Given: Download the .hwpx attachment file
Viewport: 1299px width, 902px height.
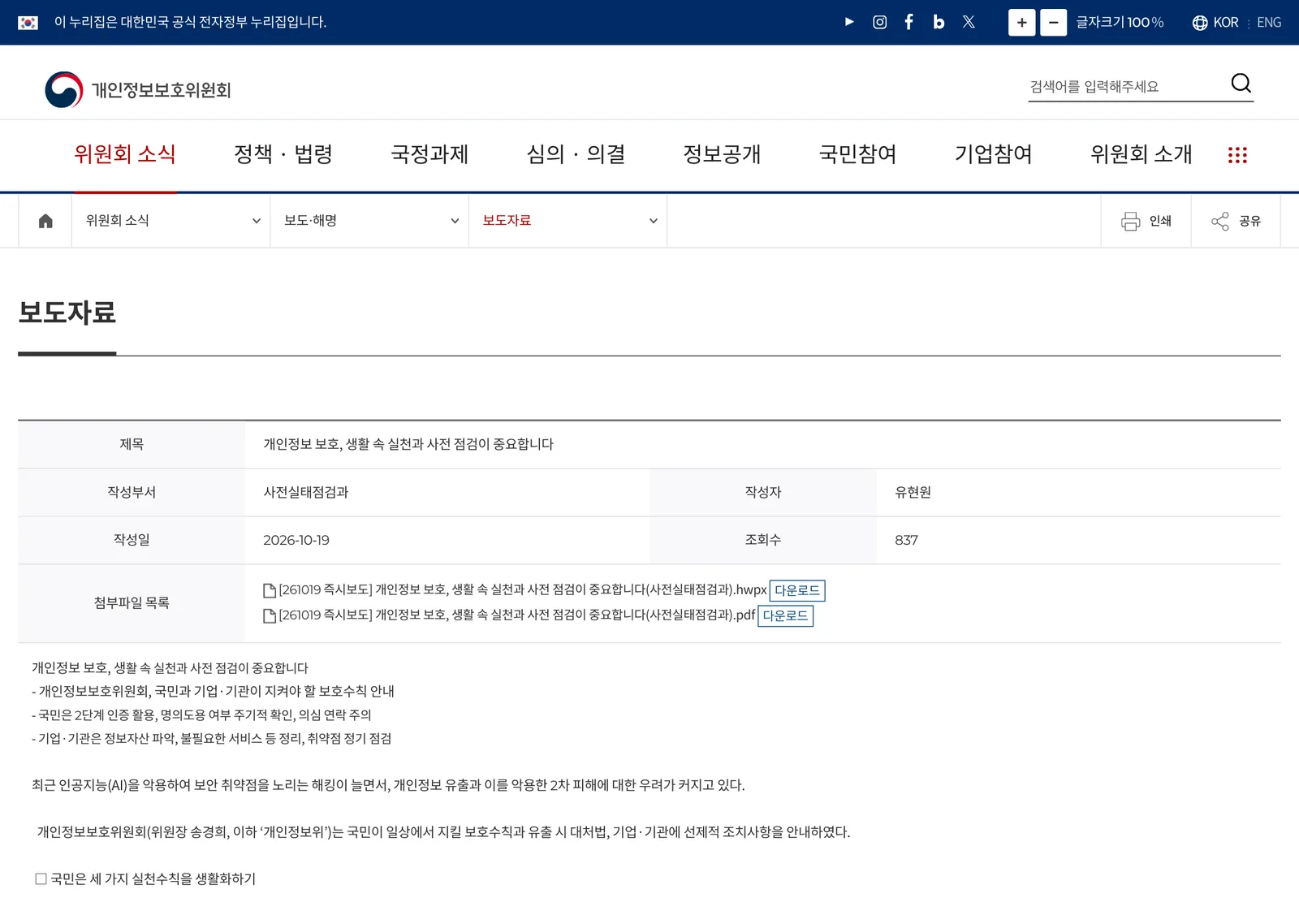Looking at the screenshot, I should [797, 590].
